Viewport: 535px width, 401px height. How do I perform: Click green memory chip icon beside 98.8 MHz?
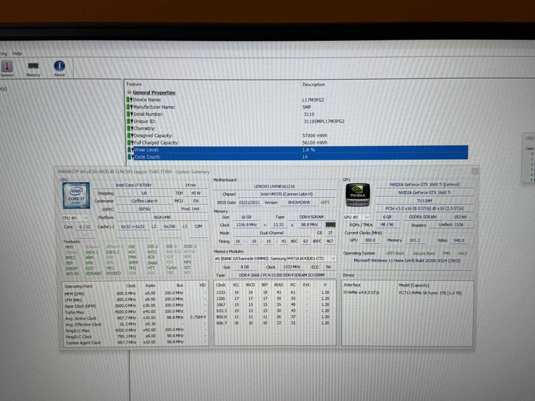tap(330, 225)
